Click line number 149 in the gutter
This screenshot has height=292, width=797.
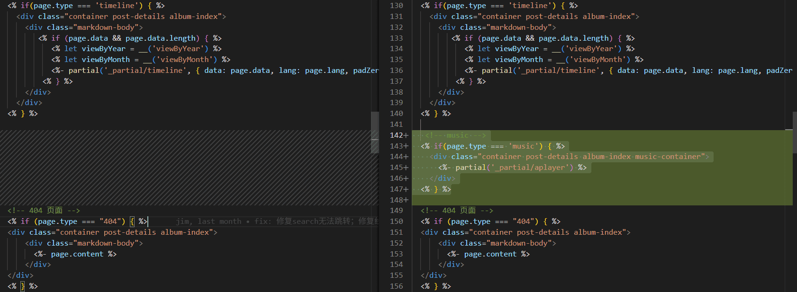(396, 211)
